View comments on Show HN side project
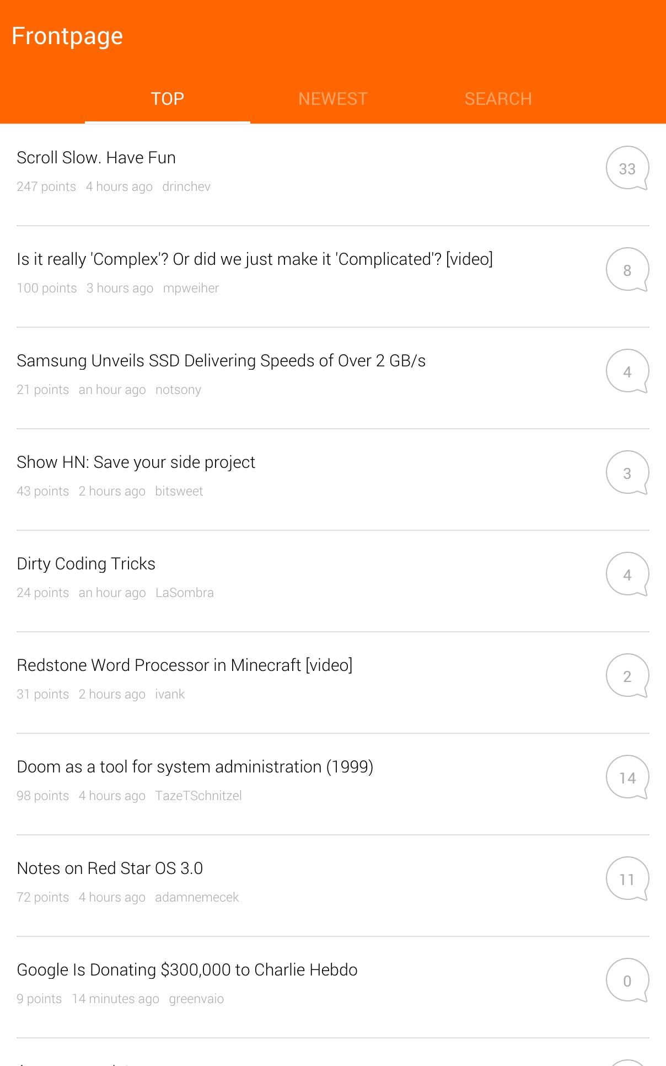The image size is (666, 1066). point(627,473)
